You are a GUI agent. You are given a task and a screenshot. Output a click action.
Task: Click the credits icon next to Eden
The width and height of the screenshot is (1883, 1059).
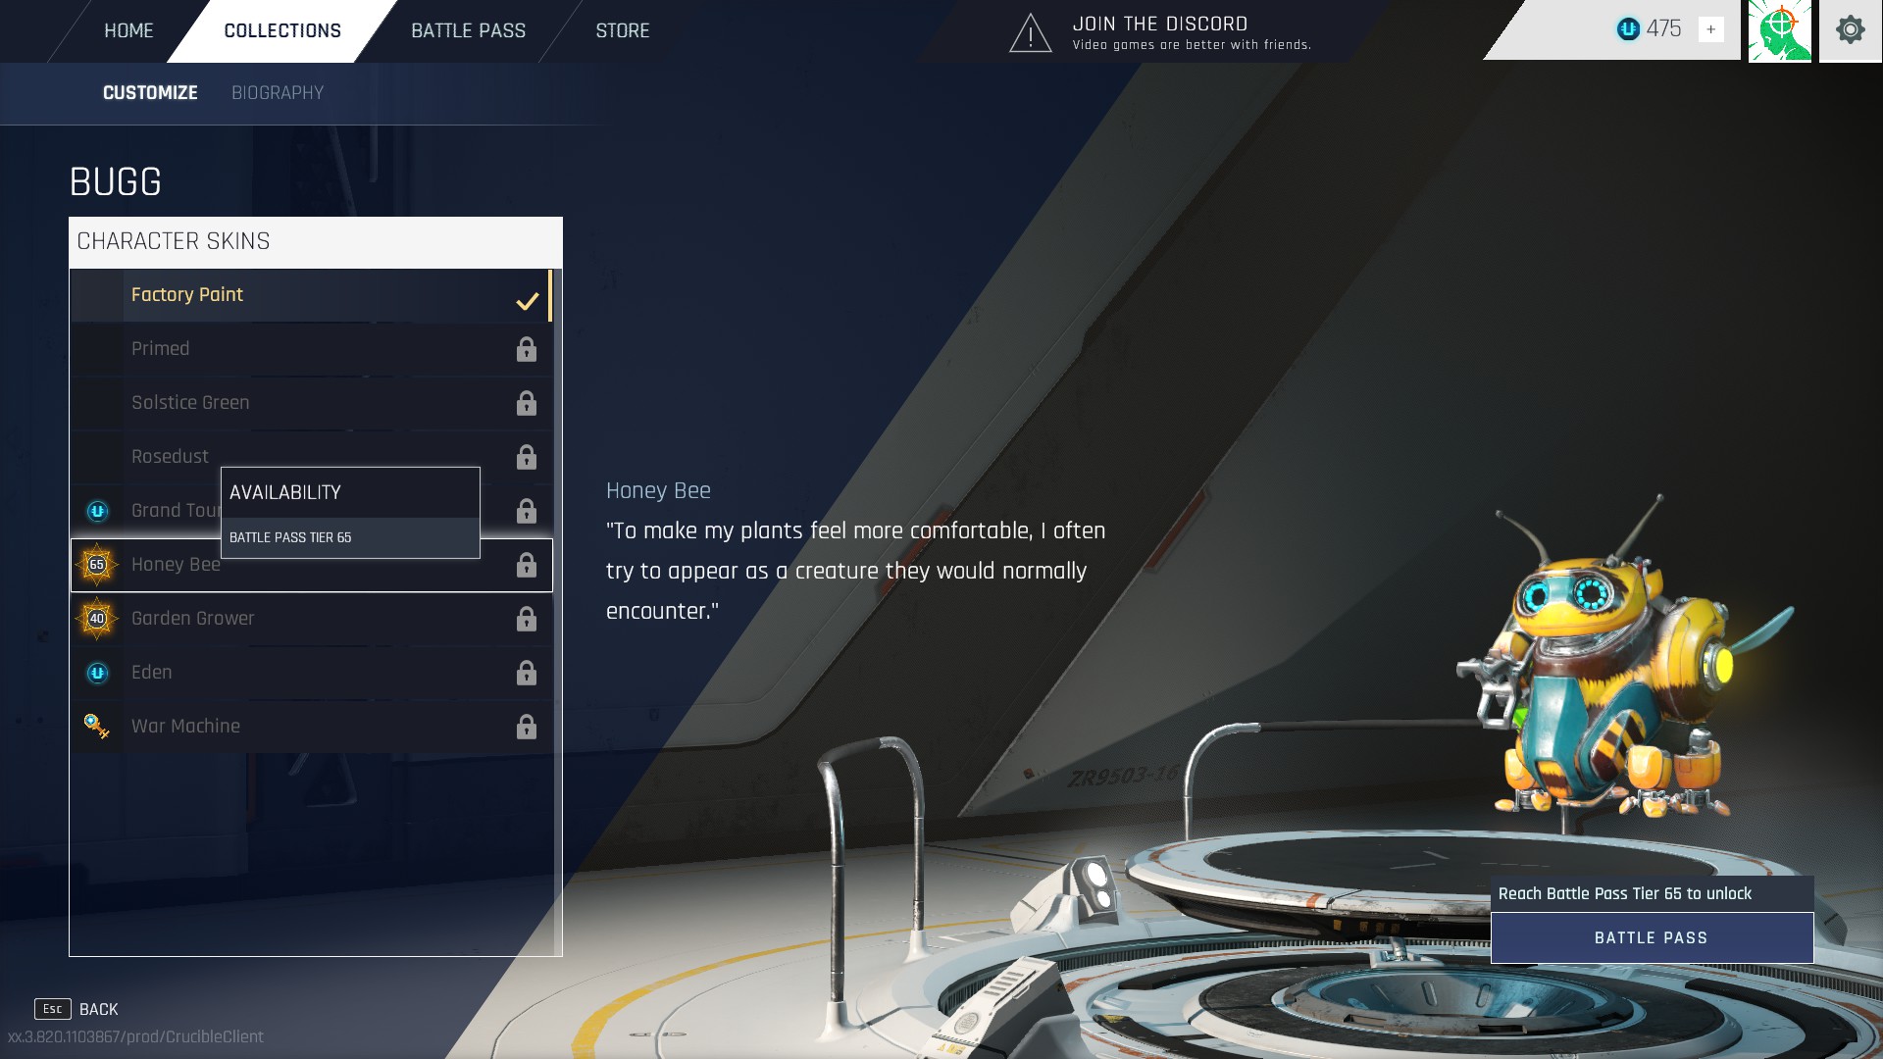pos(97,673)
